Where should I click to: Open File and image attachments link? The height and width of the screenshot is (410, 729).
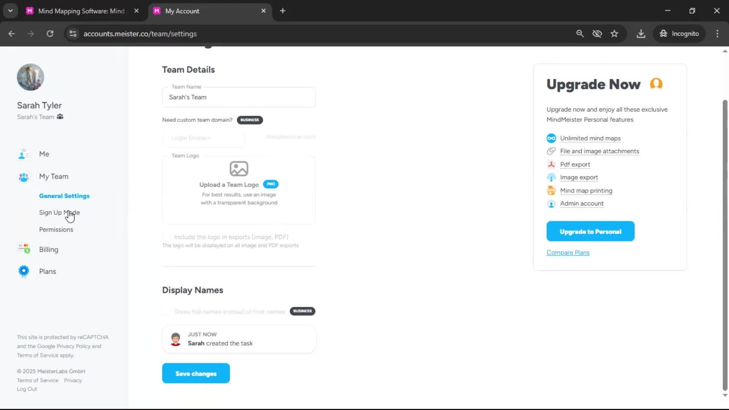(600, 151)
